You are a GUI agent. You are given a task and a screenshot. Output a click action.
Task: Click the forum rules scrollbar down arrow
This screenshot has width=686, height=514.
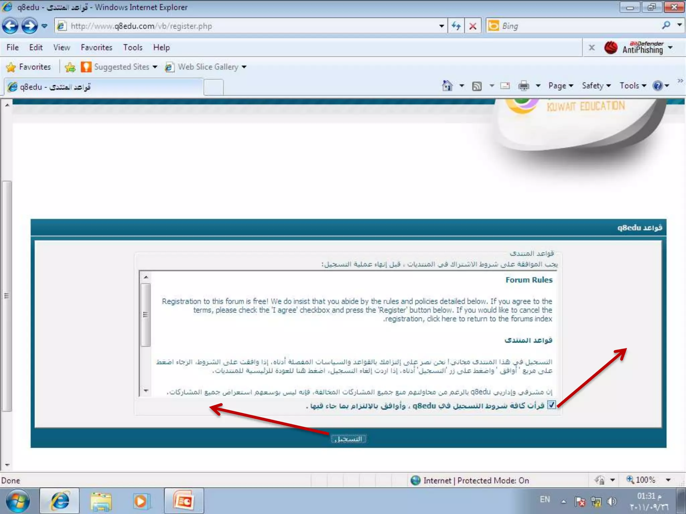click(146, 391)
